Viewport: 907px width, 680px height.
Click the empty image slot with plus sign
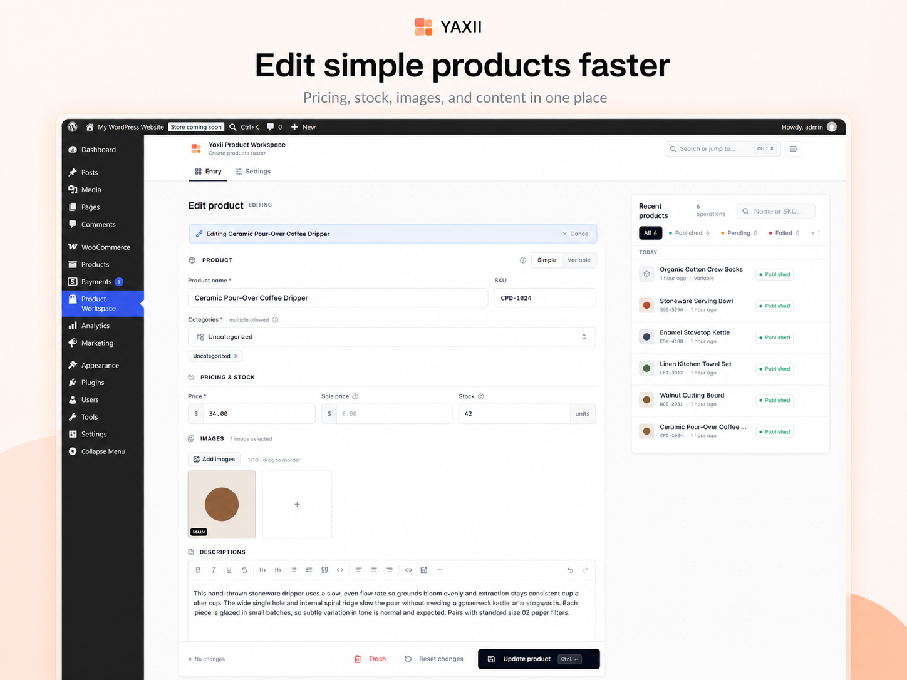[297, 505]
